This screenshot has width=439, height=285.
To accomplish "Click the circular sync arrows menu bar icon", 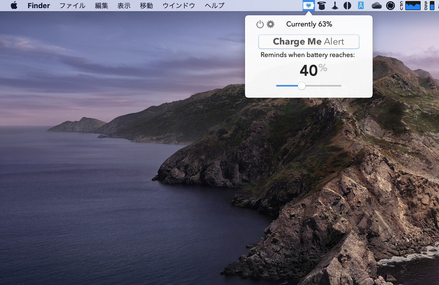I will pyautogui.click(x=390, y=5).
